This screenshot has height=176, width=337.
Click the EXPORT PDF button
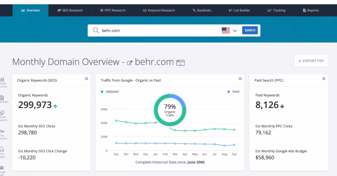(311, 61)
